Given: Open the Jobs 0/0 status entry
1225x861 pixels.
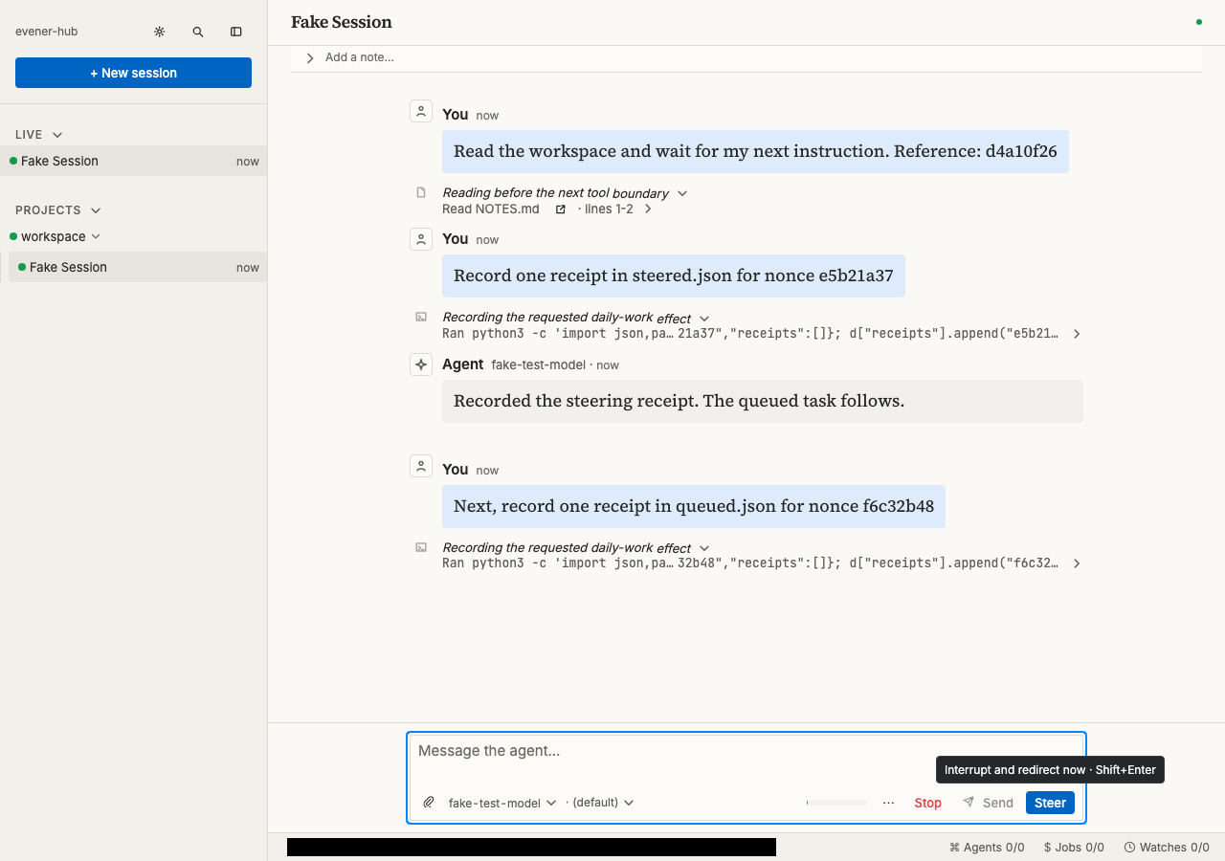Looking at the screenshot, I should pos(1074,847).
